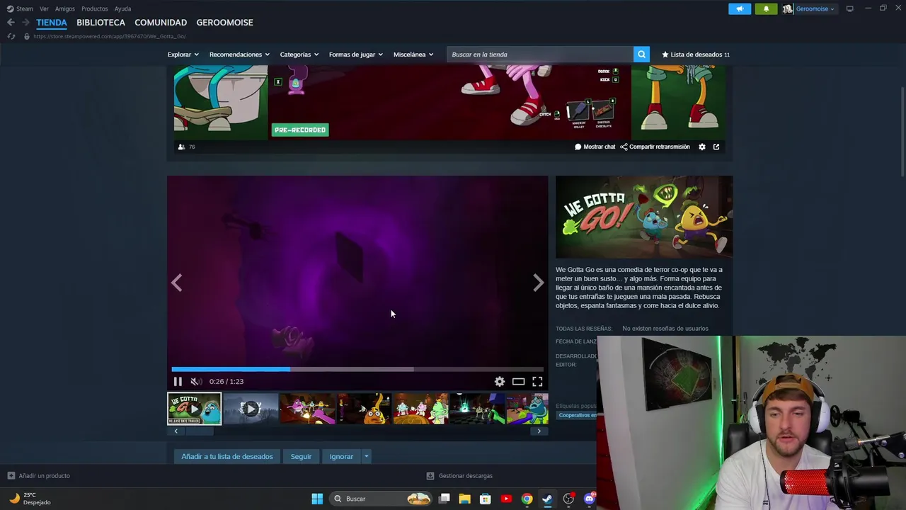Click the thumbnail strip scrollbar handle
This screenshot has height=510, width=906.
tap(199, 431)
